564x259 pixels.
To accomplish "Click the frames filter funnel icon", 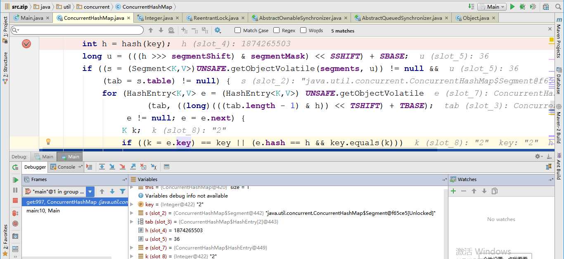I will [x=123, y=191].
